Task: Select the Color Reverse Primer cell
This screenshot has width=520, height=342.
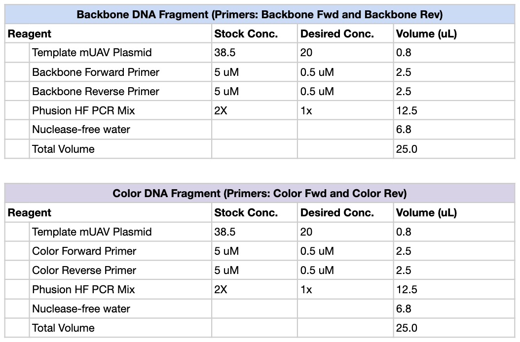Action: 84,271
